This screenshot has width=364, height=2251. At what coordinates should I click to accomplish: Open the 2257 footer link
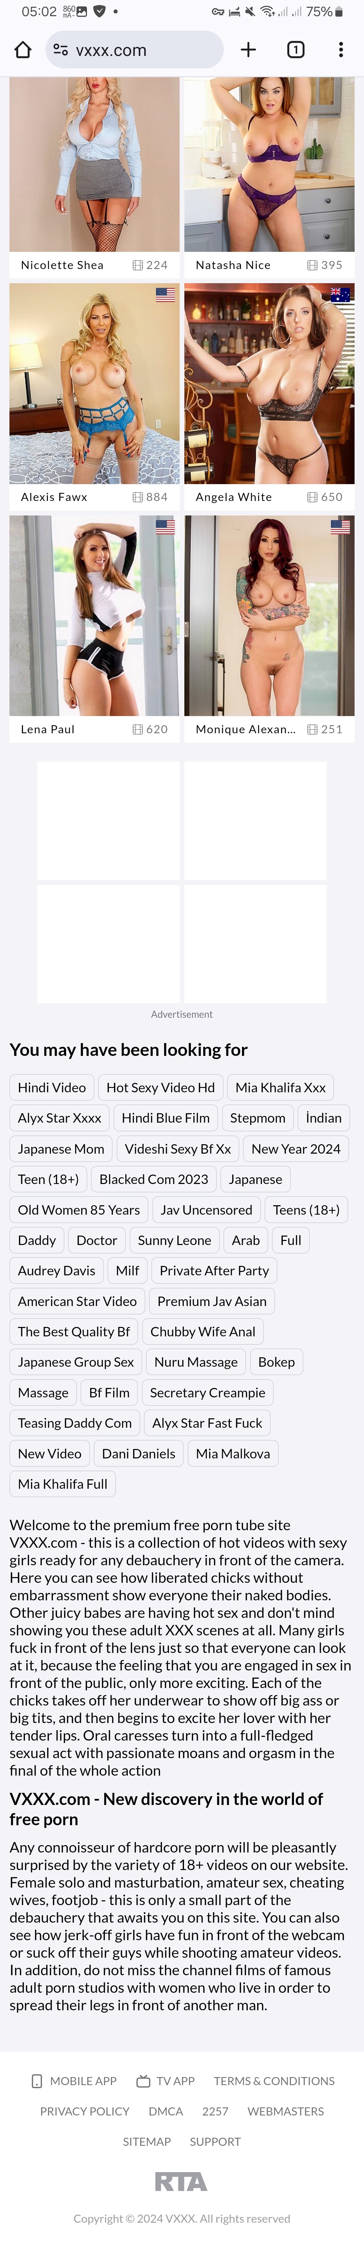coord(215,2110)
